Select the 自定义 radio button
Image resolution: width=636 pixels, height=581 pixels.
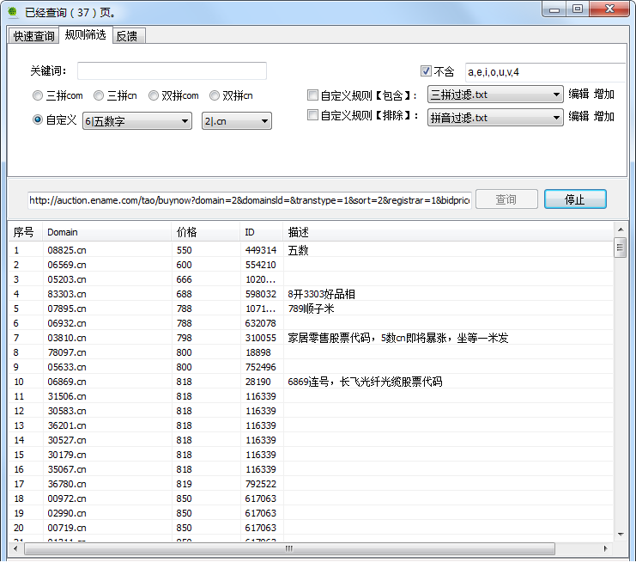point(37,119)
